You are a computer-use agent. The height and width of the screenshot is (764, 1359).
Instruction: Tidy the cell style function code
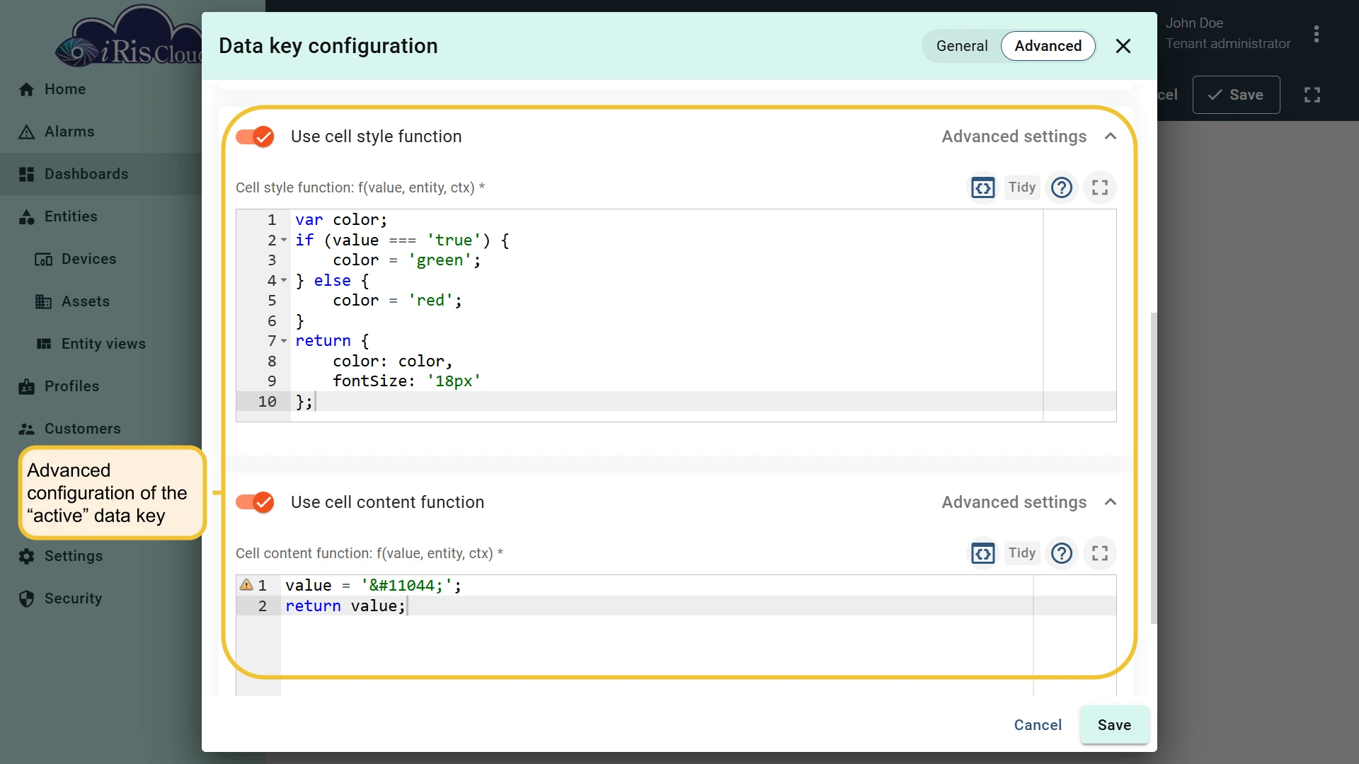coord(1022,187)
